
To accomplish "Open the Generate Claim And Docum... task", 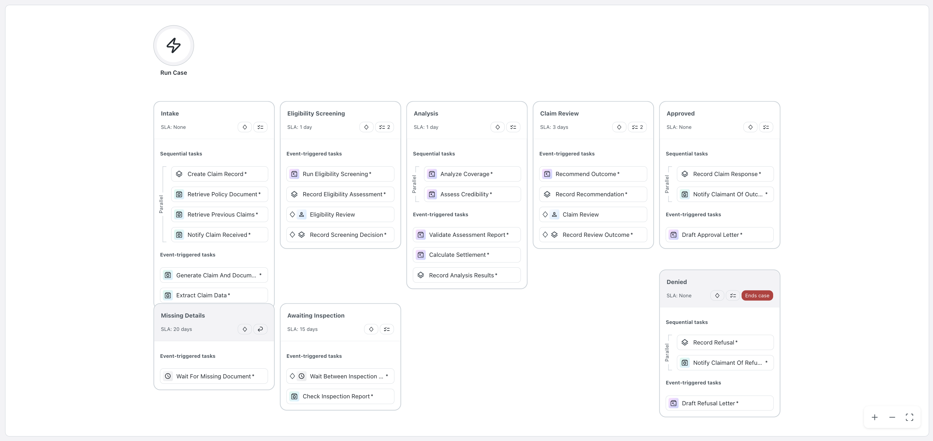I will coord(214,275).
